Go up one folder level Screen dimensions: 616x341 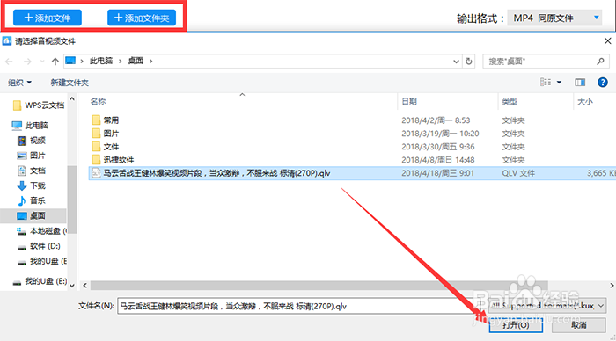[x=55, y=62]
